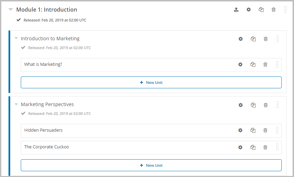Duplicate Module 1: Introduction section
Viewport: 294px width, 177px height.
point(261,10)
